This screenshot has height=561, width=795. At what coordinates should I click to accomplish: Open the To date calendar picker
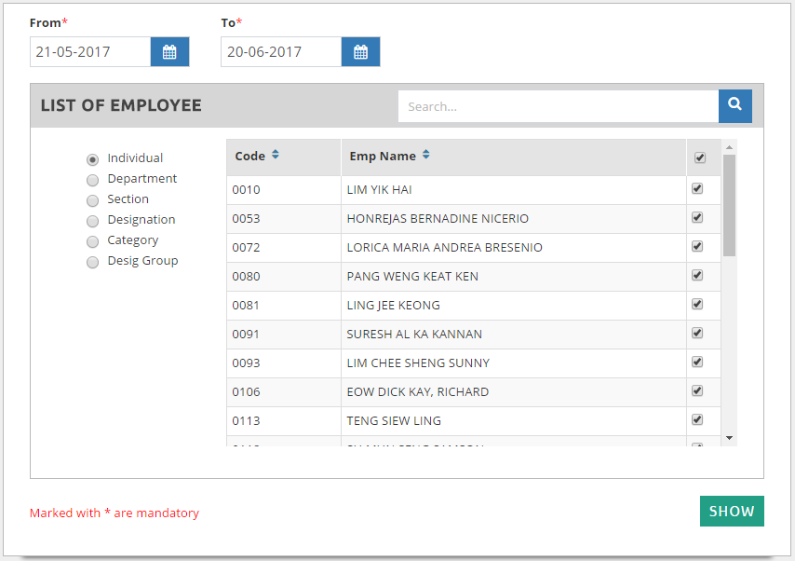(360, 52)
